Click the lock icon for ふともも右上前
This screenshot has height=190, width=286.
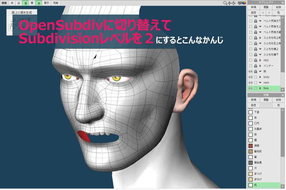pyautogui.click(x=256, y=38)
